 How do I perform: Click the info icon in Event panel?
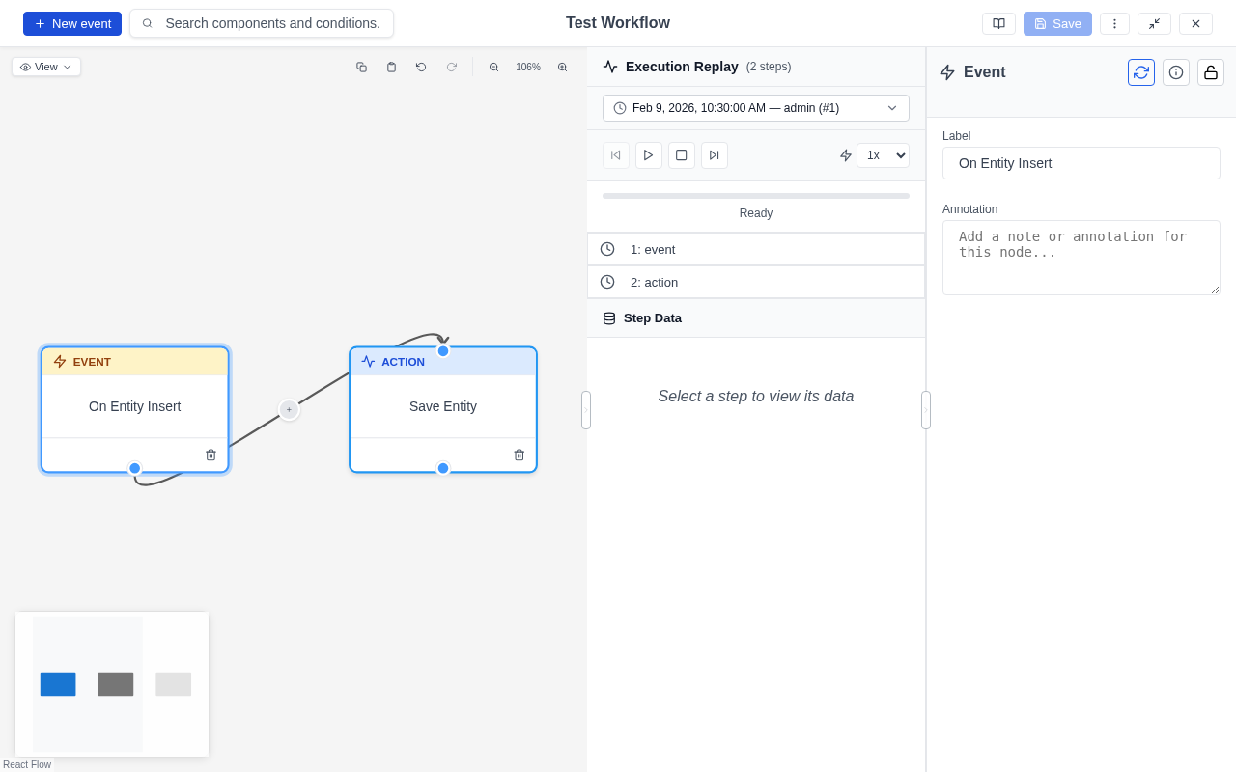tap(1176, 72)
